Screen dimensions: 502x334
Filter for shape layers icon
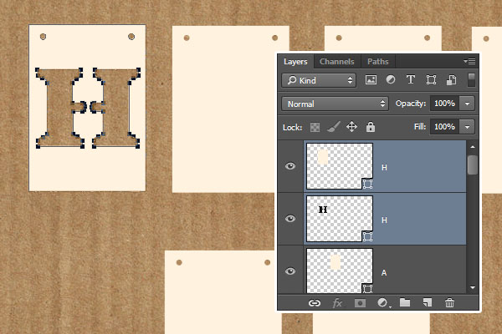(x=431, y=79)
